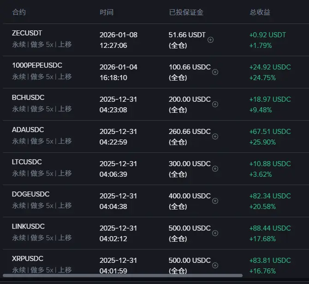309x284 pixels.
Task: Click add-margin plus icon for LTCUSDC
Action: click(x=215, y=169)
